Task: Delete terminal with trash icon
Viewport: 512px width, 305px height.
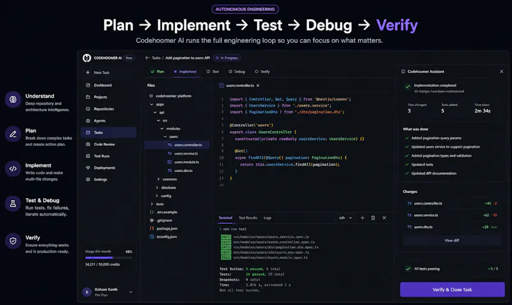Action: coord(373,217)
